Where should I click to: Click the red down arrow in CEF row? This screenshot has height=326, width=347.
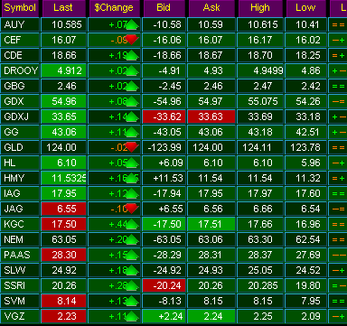[x=132, y=40]
